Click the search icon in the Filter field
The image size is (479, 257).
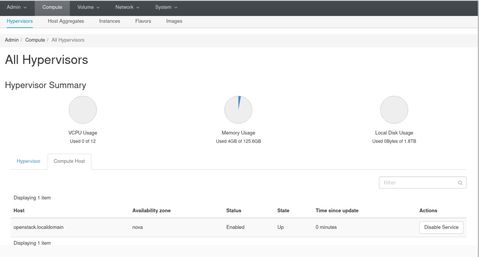[x=460, y=182]
